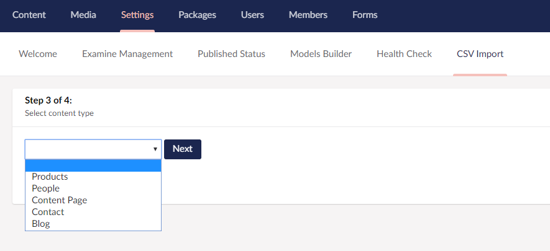View the Published Status tab

pos(232,54)
